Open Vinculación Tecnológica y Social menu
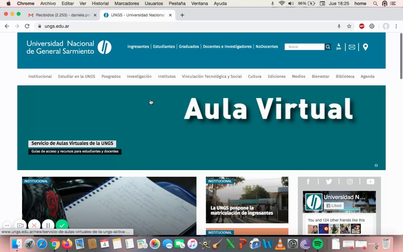This screenshot has height=252, width=403. coord(212,76)
